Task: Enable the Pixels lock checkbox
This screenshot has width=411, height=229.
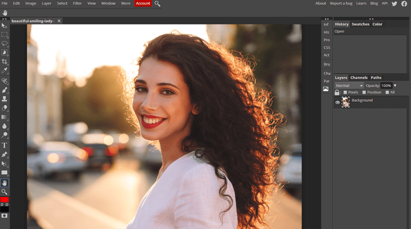Action: (x=346, y=92)
